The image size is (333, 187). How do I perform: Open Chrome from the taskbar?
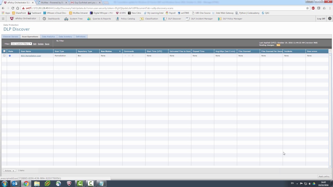(x=26, y=184)
